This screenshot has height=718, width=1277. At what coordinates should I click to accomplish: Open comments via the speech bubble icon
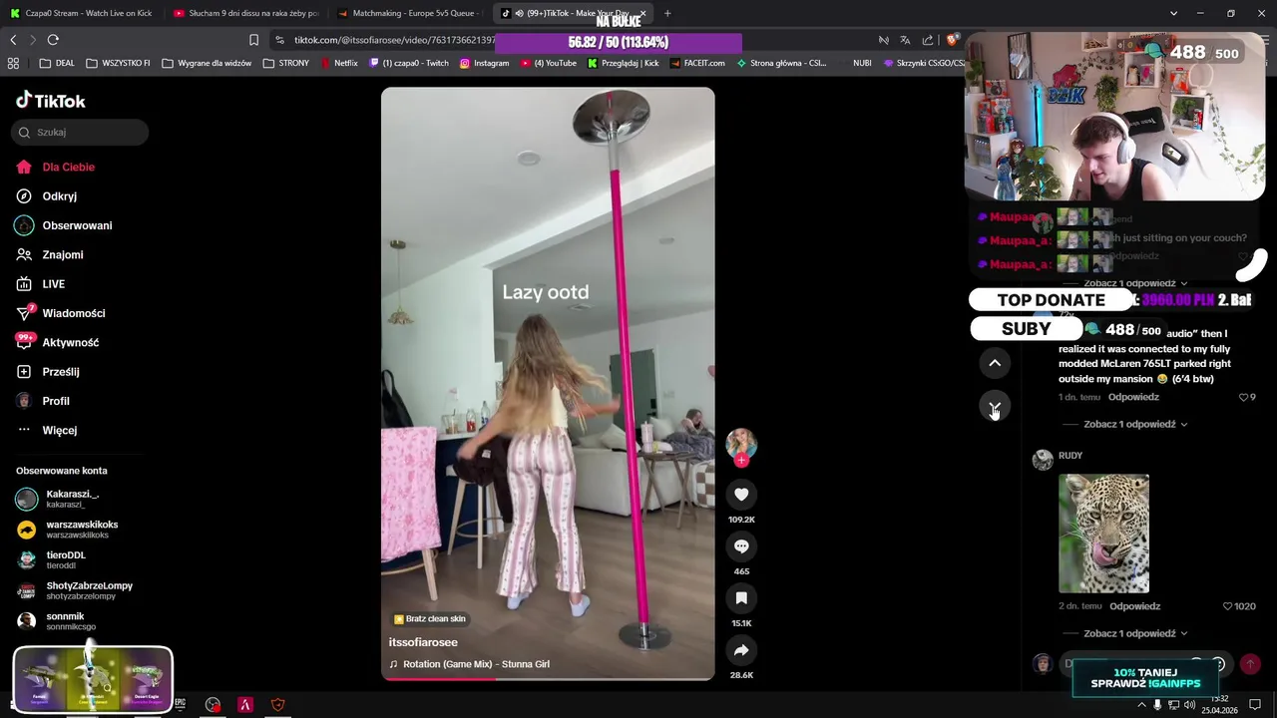tap(741, 546)
